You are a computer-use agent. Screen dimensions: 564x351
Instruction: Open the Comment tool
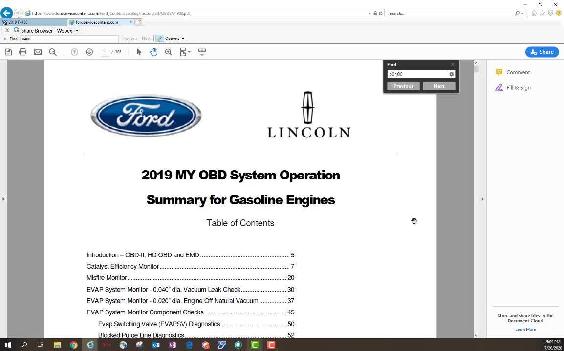[x=513, y=72]
